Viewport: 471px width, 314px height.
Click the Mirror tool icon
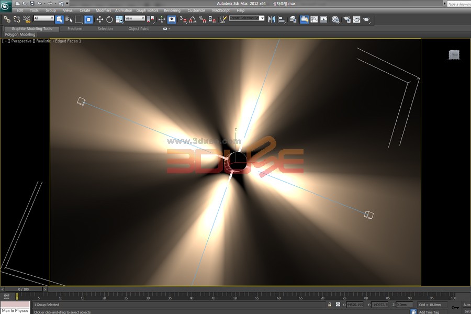[271, 19]
